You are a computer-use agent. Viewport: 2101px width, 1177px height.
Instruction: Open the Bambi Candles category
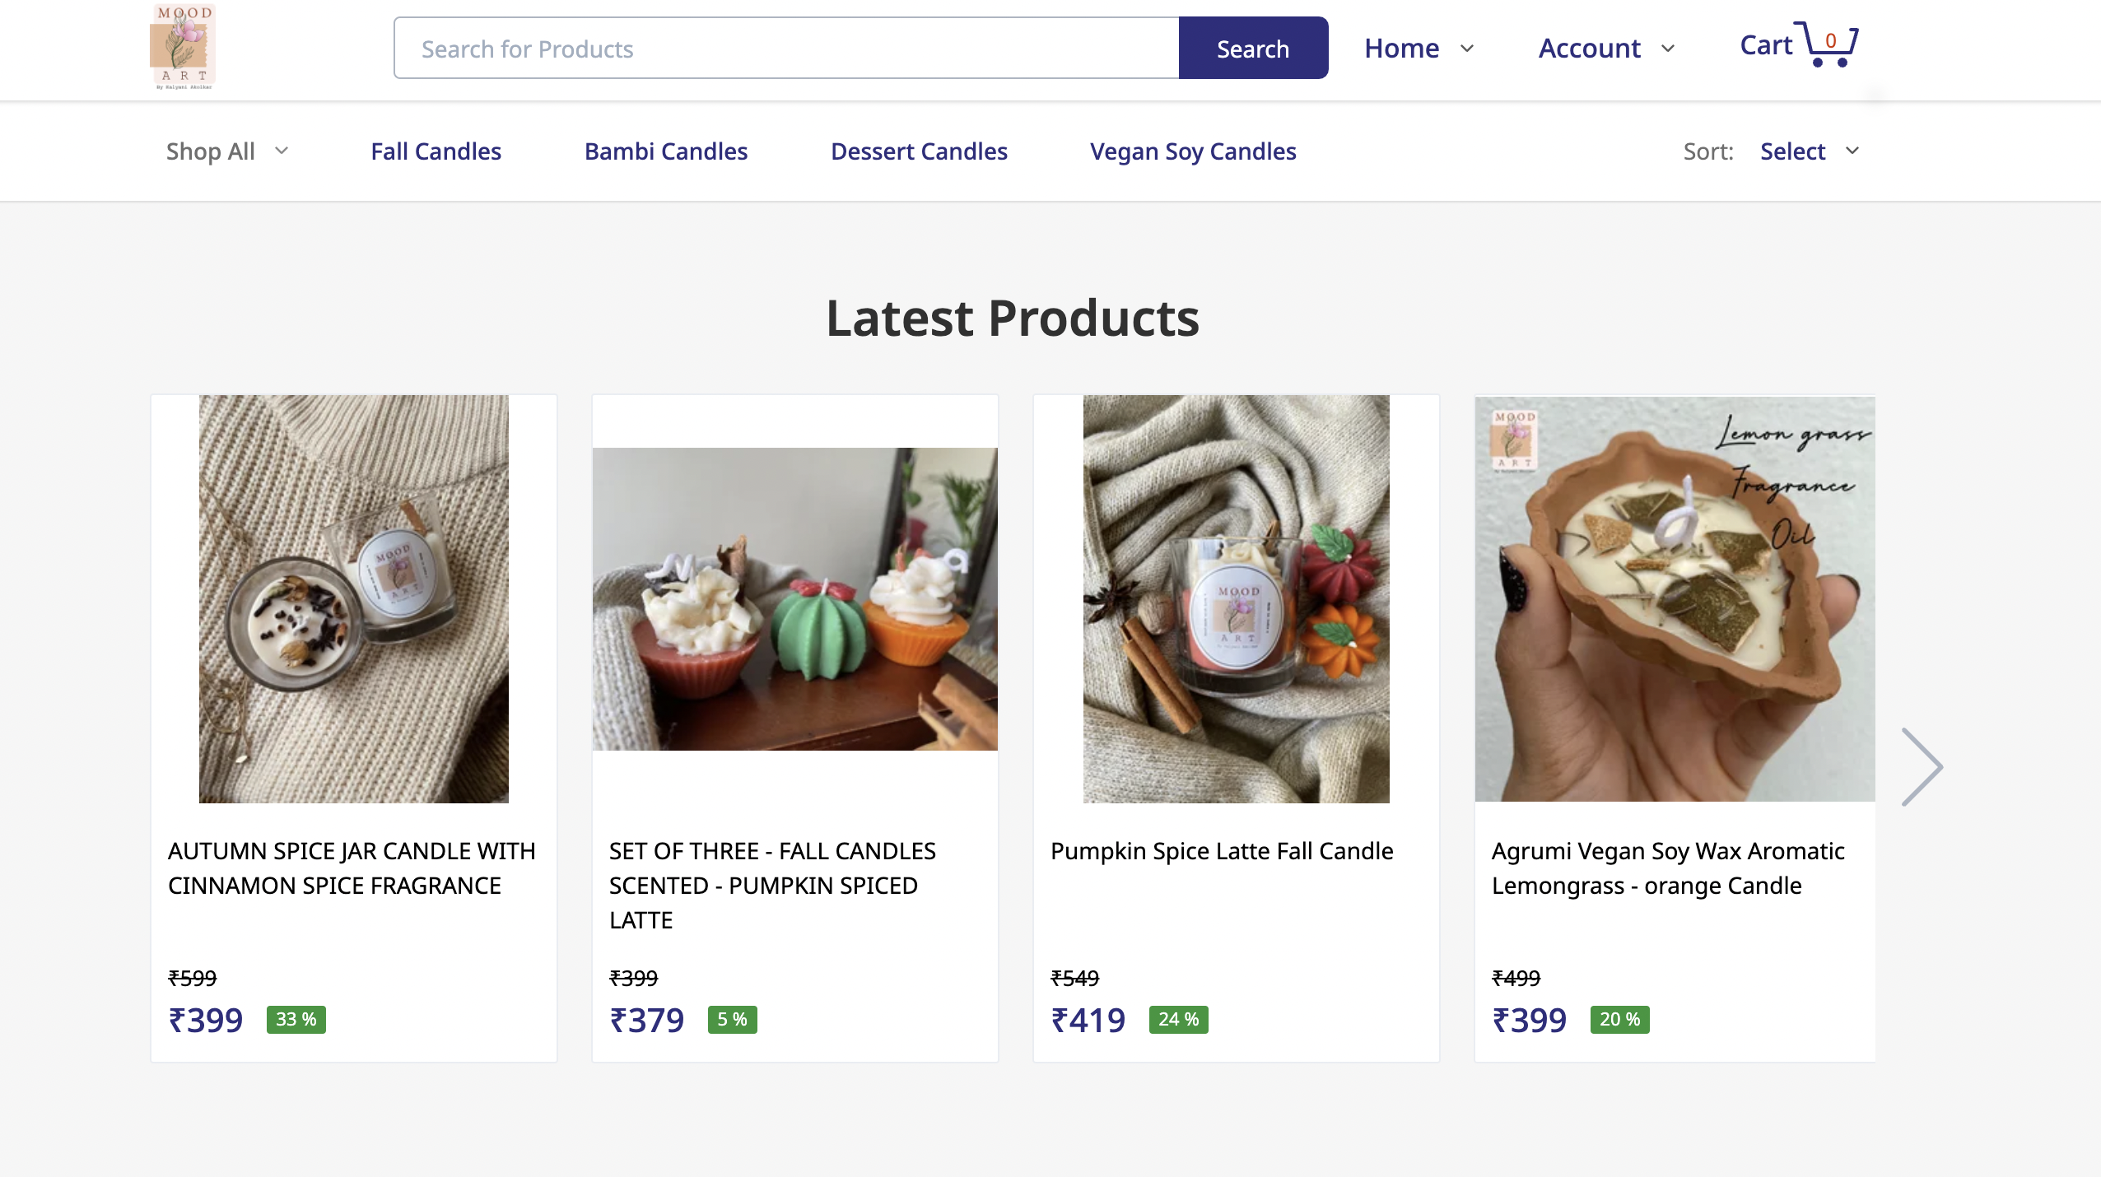pos(665,151)
